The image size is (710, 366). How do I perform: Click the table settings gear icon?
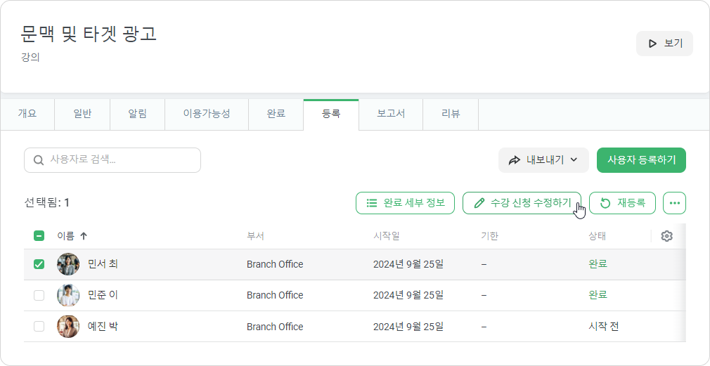(666, 236)
